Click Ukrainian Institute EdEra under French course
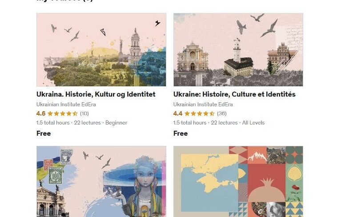This screenshot has width=337, height=217. [203, 104]
